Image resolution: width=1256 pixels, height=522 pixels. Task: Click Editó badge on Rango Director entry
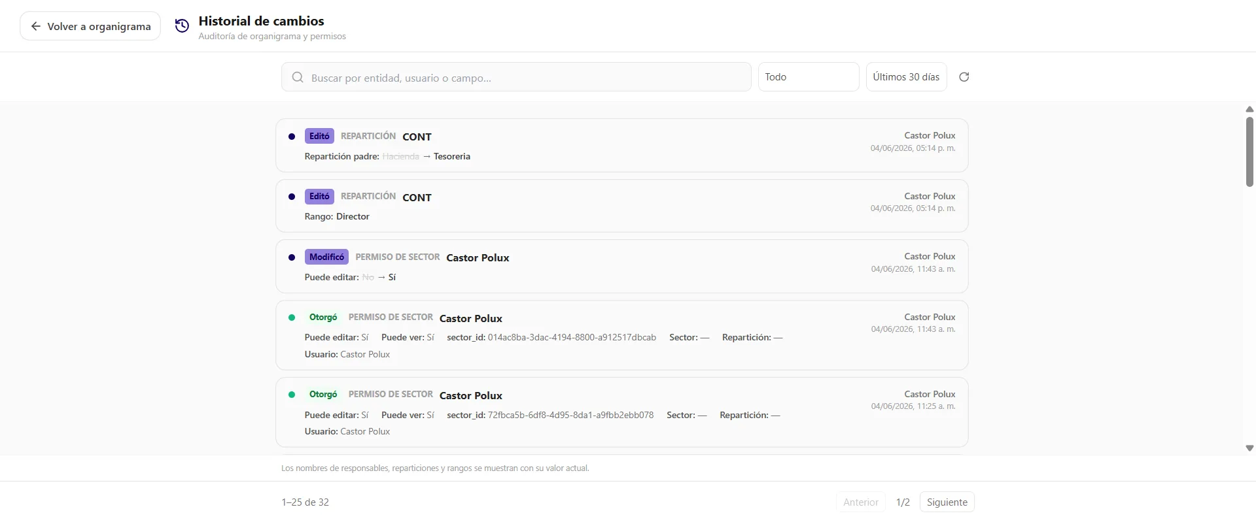(x=319, y=196)
